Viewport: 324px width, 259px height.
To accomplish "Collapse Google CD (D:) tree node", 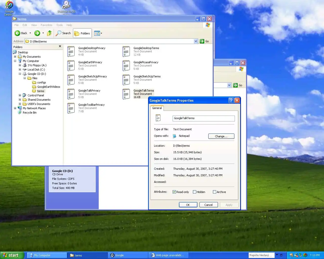I will (20, 74).
